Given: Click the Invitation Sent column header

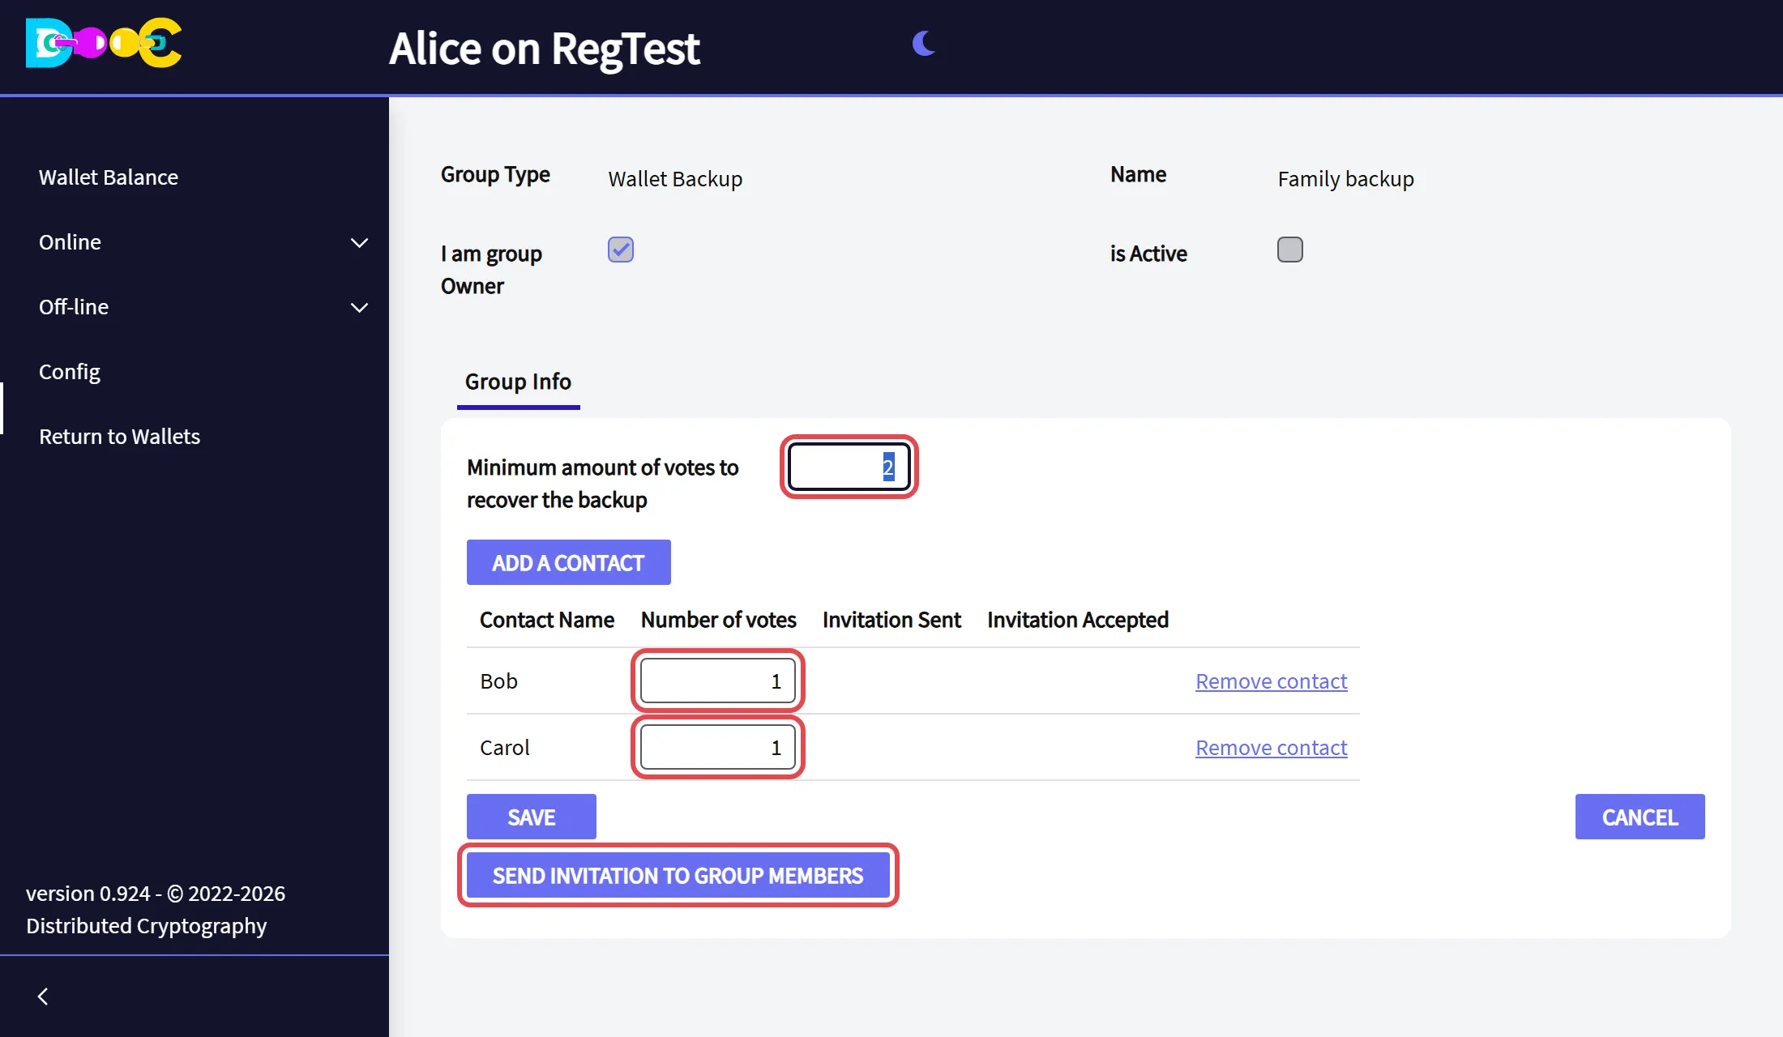Looking at the screenshot, I should pyautogui.click(x=891, y=620).
